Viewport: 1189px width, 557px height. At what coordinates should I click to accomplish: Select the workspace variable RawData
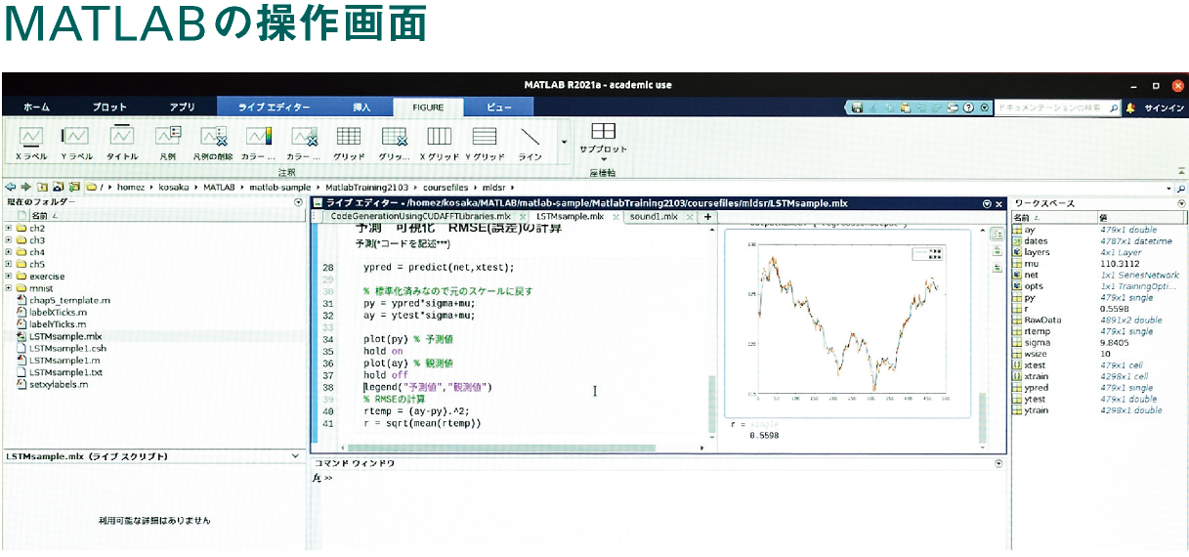tap(1041, 320)
